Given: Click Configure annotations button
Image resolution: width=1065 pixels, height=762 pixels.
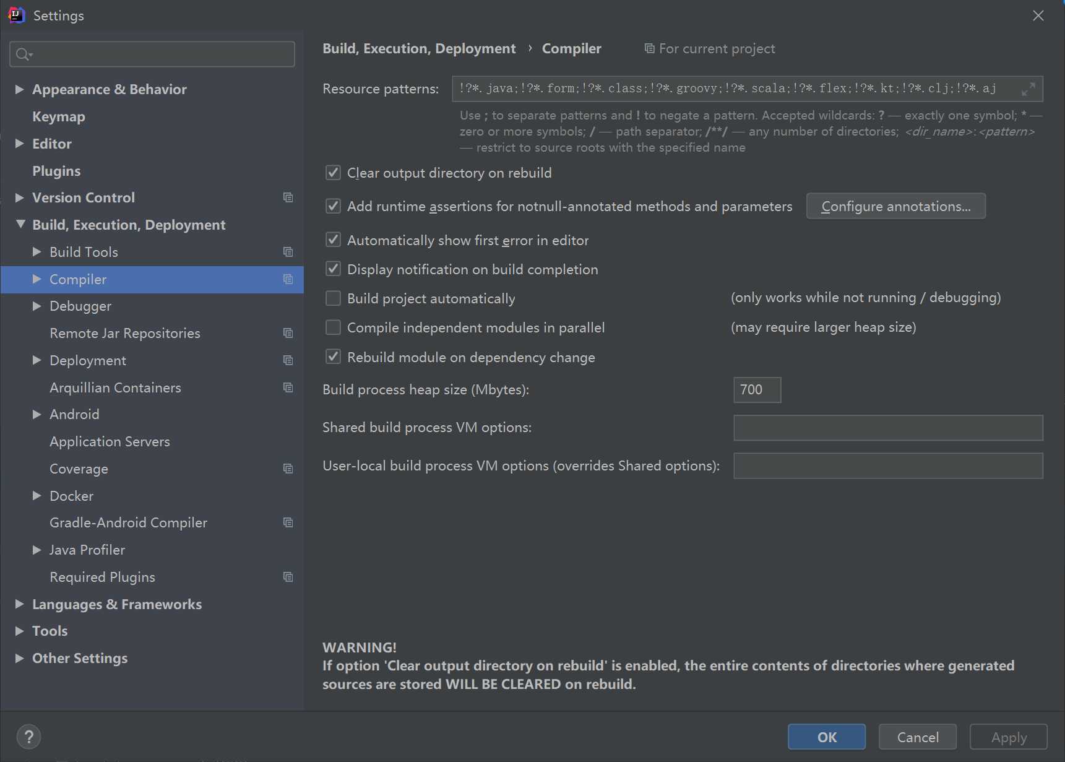Looking at the screenshot, I should [x=895, y=206].
